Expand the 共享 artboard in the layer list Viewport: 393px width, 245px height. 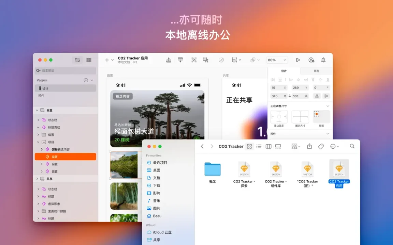pyautogui.click(x=37, y=179)
